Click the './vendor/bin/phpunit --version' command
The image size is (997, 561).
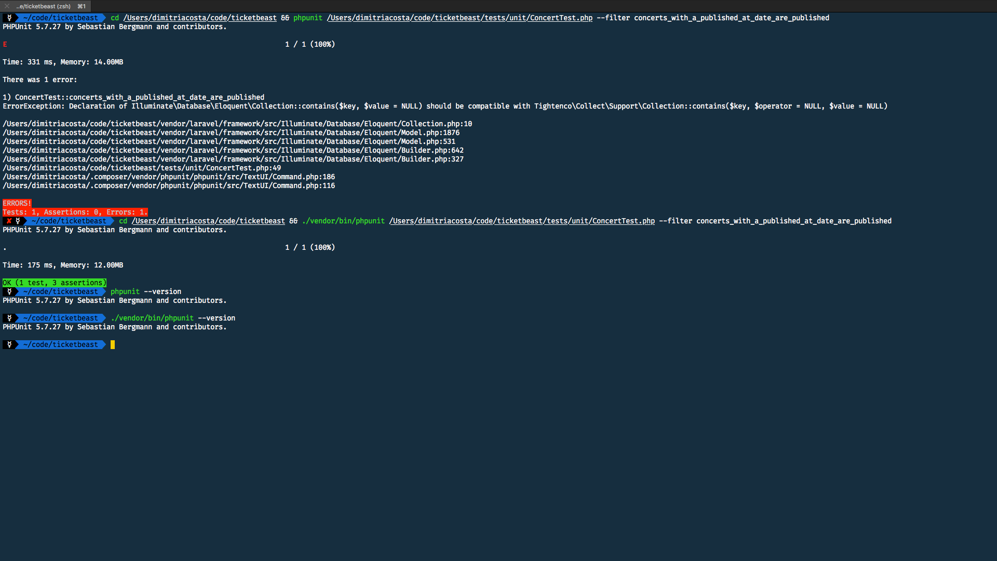tap(173, 318)
